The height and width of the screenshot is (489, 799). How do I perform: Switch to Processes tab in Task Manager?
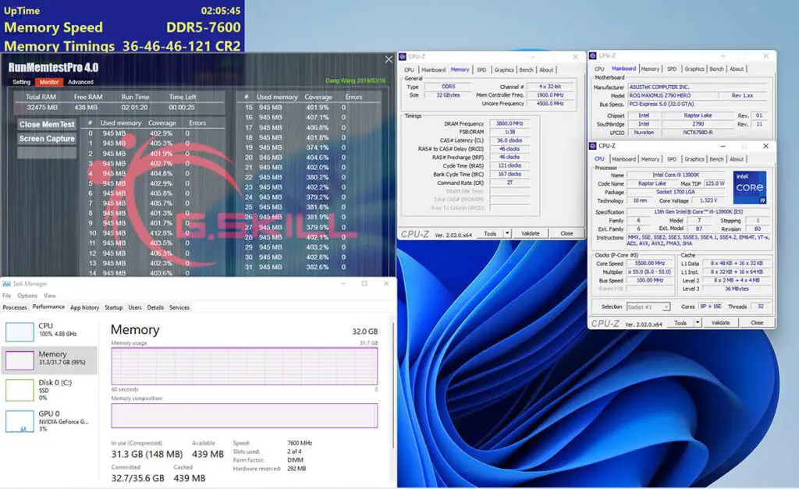(x=15, y=307)
